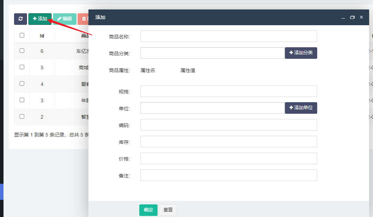Click the 编辑 edit pencil icon button

click(65, 19)
